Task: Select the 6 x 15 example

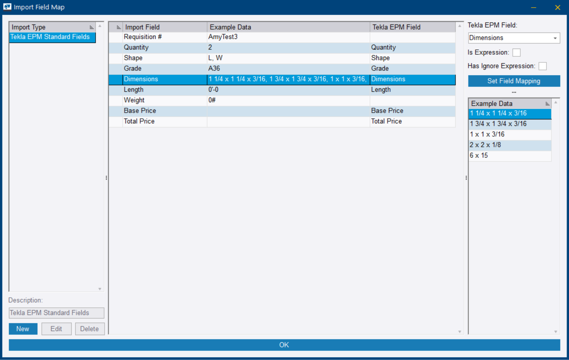Action: tap(510, 155)
